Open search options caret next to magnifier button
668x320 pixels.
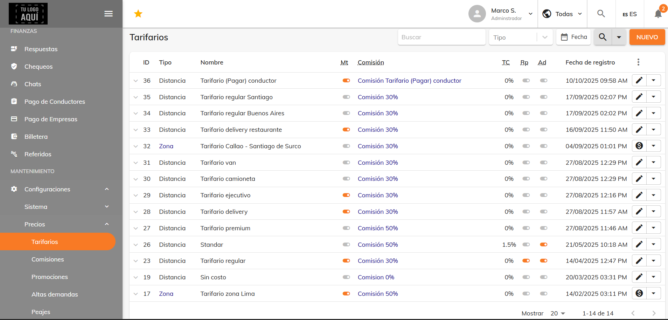pos(619,37)
